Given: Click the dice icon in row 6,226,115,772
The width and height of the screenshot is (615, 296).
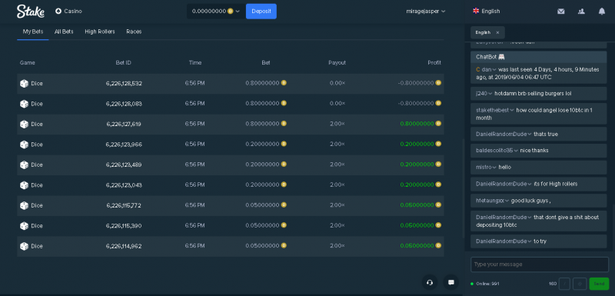Looking at the screenshot, I should 25,205.
